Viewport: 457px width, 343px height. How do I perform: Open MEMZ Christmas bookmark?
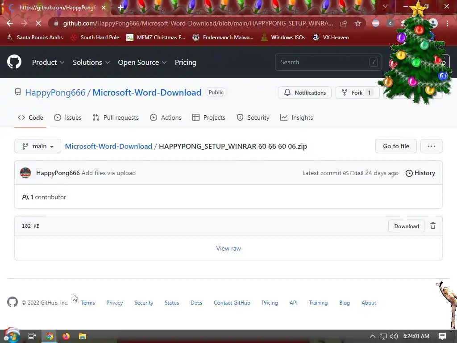point(156,38)
